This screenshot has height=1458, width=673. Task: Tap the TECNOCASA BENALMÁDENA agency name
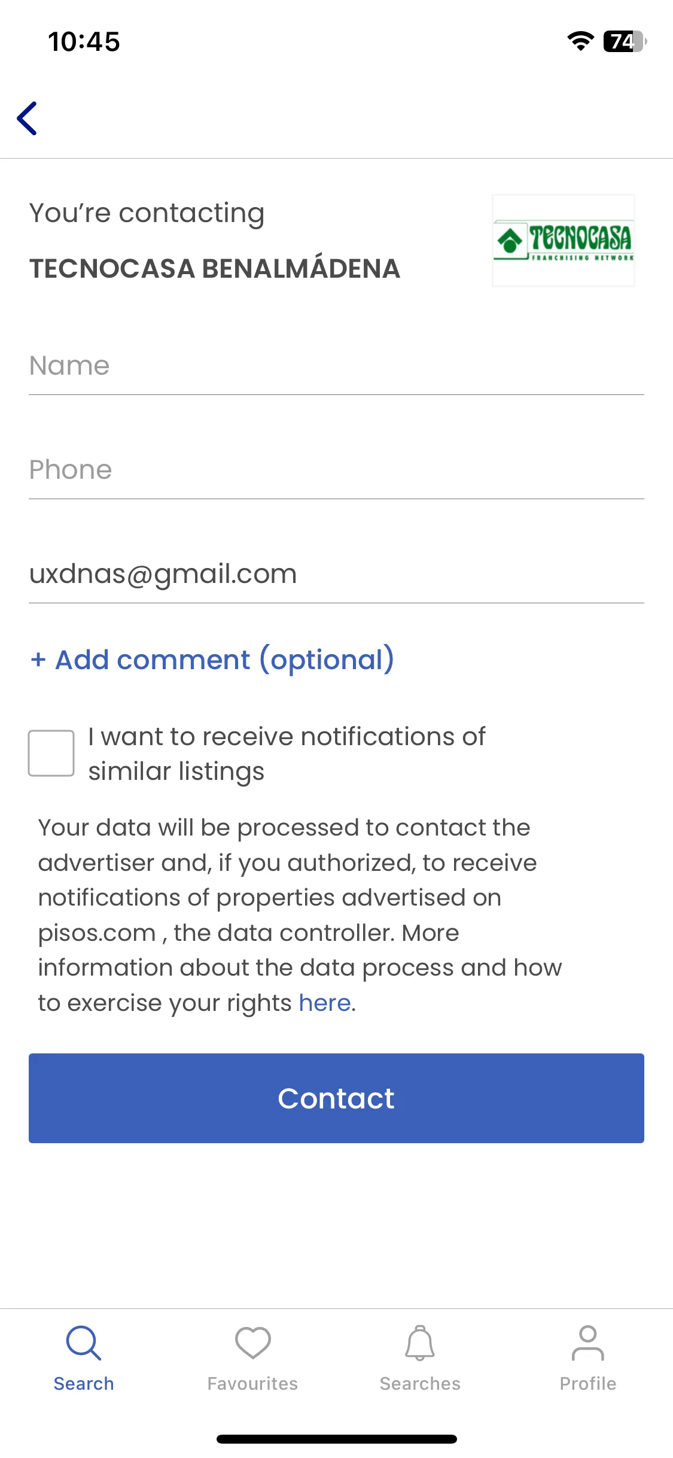(x=215, y=268)
